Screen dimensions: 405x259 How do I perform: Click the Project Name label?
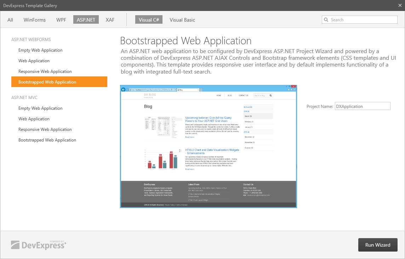(320, 107)
